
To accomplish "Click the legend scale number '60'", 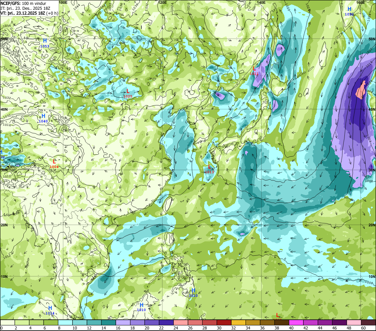I will (x=363, y=328).
